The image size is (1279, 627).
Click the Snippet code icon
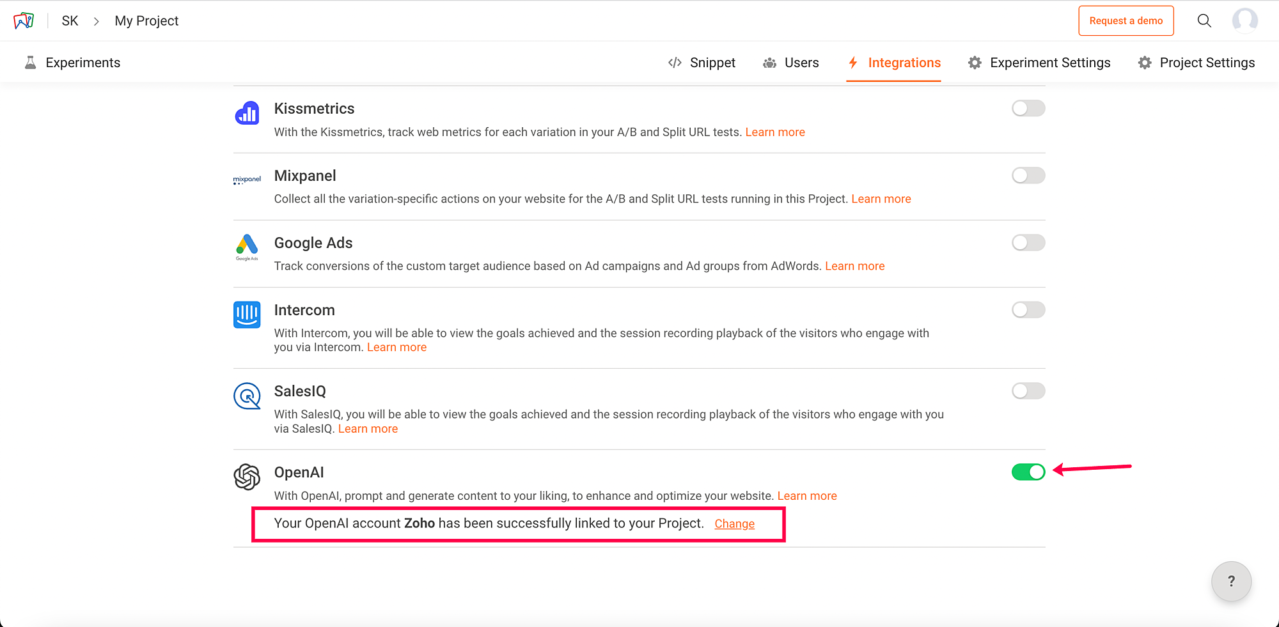point(675,63)
